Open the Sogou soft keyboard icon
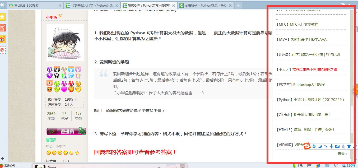This screenshot has width=358, height=168. pyautogui.click(x=337, y=146)
